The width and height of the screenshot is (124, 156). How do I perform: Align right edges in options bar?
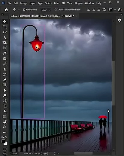point(99,10)
